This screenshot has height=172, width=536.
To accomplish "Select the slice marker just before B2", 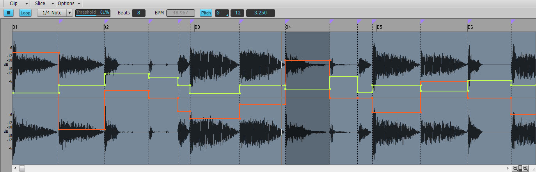I will pyautogui.click(x=106, y=21).
